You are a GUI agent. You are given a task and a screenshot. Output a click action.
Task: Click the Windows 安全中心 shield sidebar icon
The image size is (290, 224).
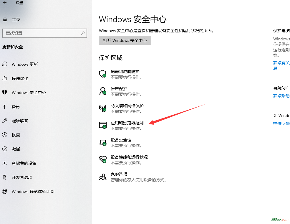click(5, 92)
